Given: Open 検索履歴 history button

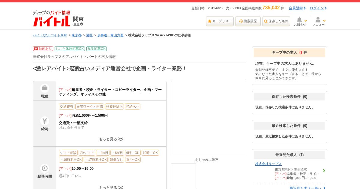Looking at the screenshot, I should click(x=248, y=21).
